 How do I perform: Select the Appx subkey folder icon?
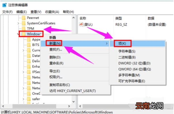(29, 39)
